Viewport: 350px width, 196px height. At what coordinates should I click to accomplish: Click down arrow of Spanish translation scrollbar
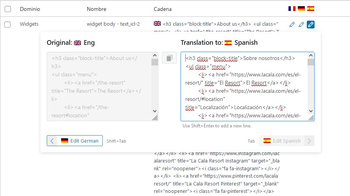coord(311,111)
